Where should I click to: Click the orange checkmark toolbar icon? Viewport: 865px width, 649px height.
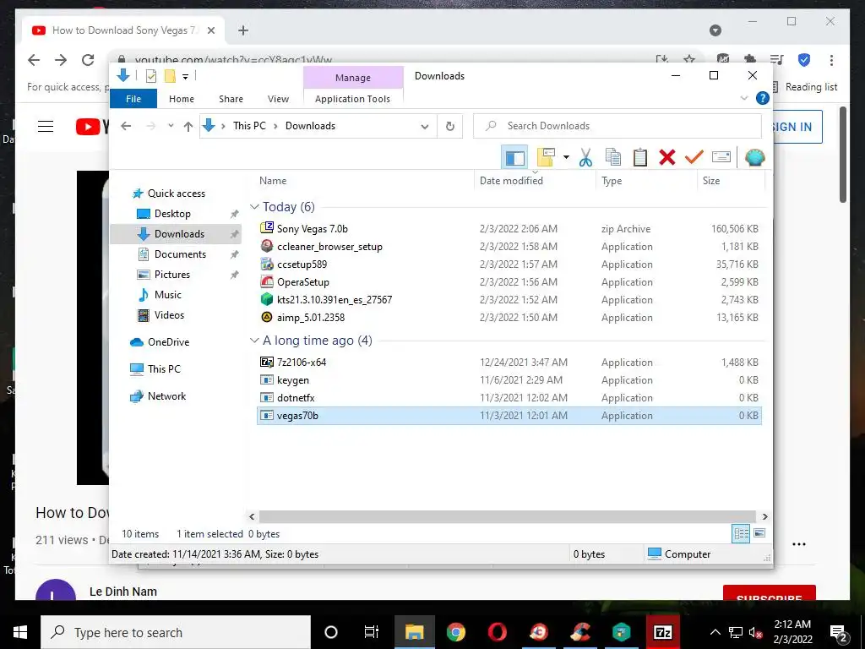tap(694, 157)
